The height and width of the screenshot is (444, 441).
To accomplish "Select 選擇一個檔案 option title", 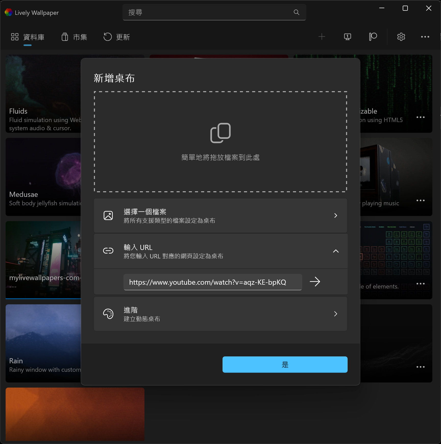I will point(145,212).
